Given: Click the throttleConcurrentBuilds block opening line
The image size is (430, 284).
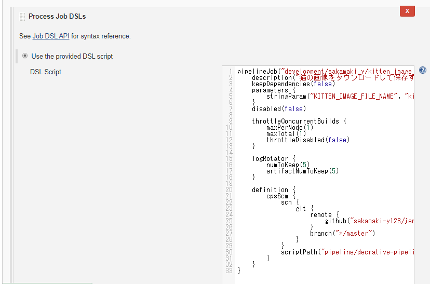Looking at the screenshot, I should (x=299, y=121).
